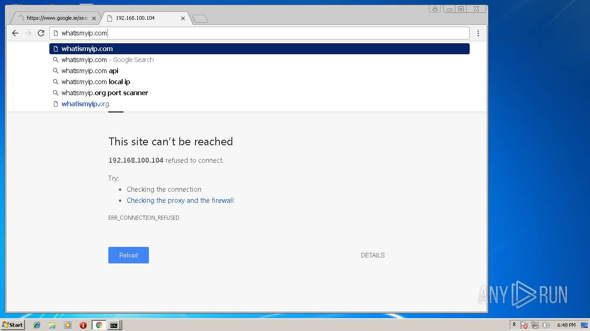Choose the whatismyip.com Google Search suggestion
Screen dimensions: 590x331
click(260, 60)
